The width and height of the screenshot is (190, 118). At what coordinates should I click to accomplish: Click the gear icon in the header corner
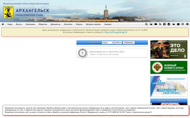point(187,2)
